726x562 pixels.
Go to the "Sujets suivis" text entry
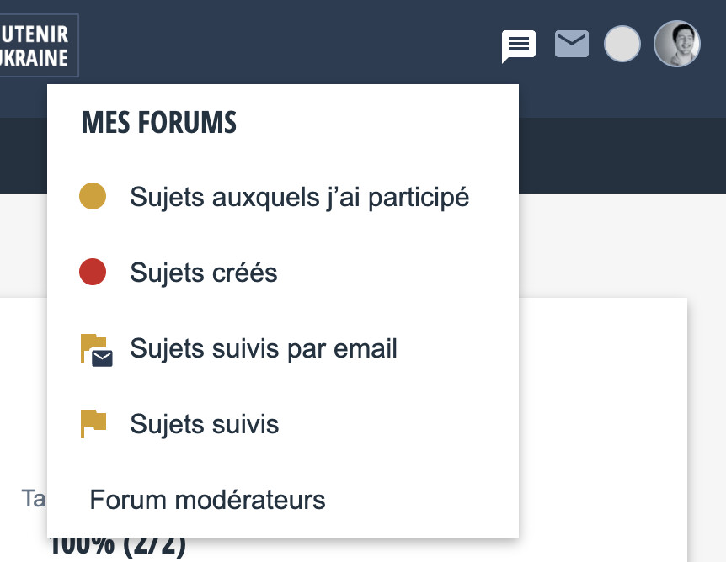coord(205,424)
